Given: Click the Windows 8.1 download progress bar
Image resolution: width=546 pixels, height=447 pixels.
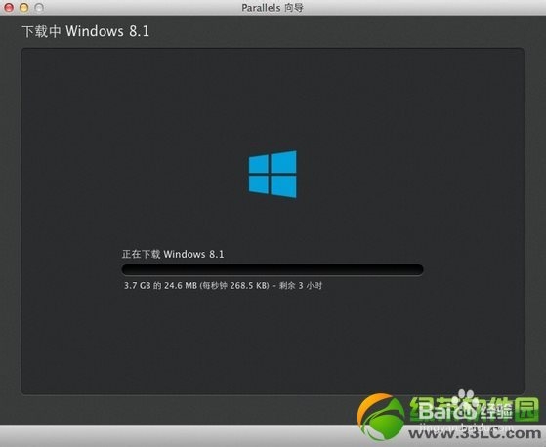Looking at the screenshot, I should (273, 269).
